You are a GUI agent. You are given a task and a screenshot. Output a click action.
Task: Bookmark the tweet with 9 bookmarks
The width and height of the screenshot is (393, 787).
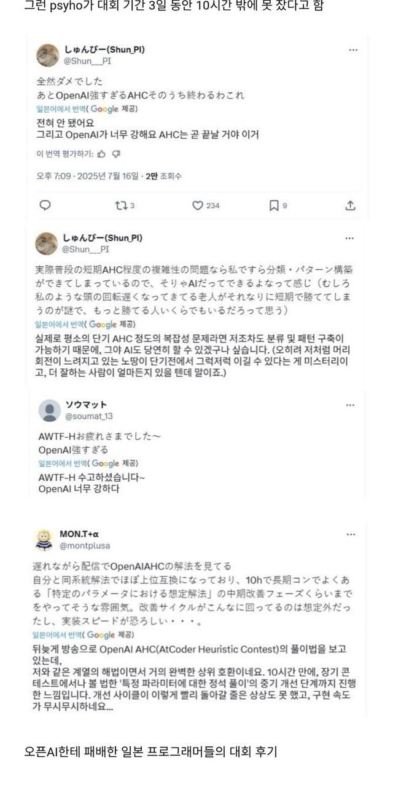[274, 205]
